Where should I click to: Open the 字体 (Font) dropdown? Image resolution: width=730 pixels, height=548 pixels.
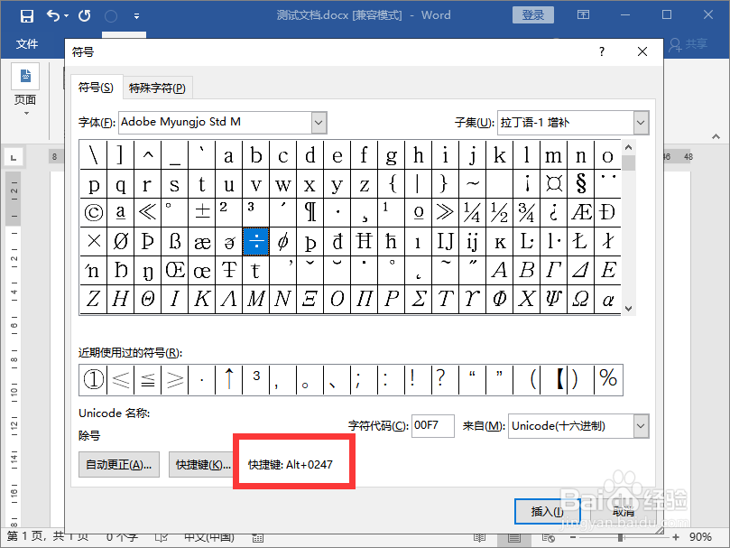tap(318, 122)
